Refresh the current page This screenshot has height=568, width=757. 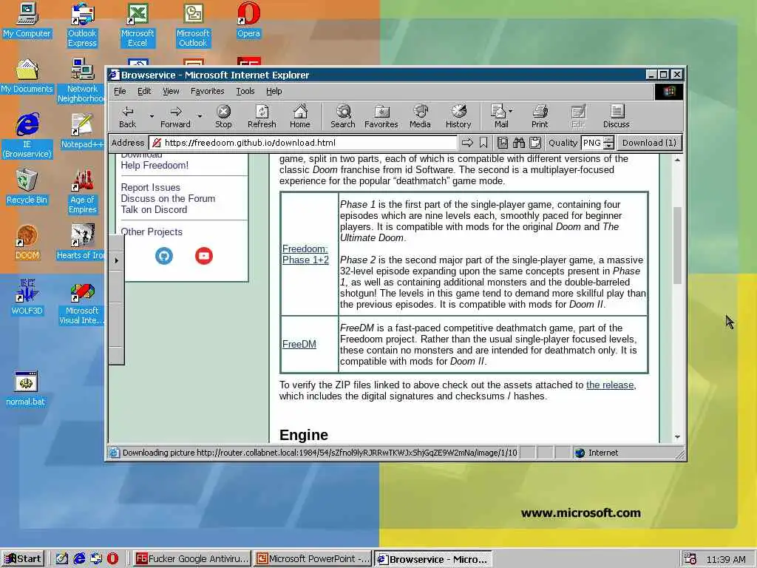262,116
